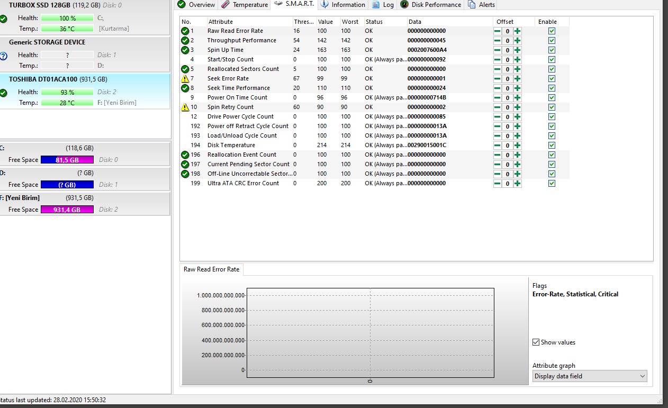Click the green plus offset for Spin Up Time
The image size is (668, 408).
click(x=517, y=50)
